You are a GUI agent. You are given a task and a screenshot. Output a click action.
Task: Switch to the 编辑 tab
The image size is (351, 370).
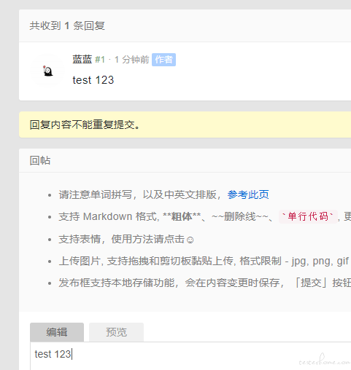57,332
